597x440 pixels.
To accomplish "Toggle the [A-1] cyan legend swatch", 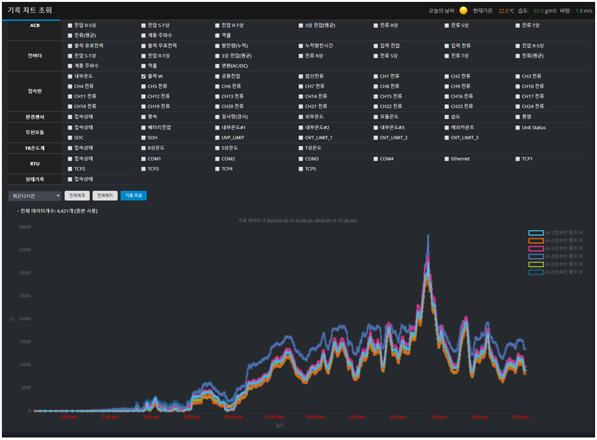I will point(535,233).
